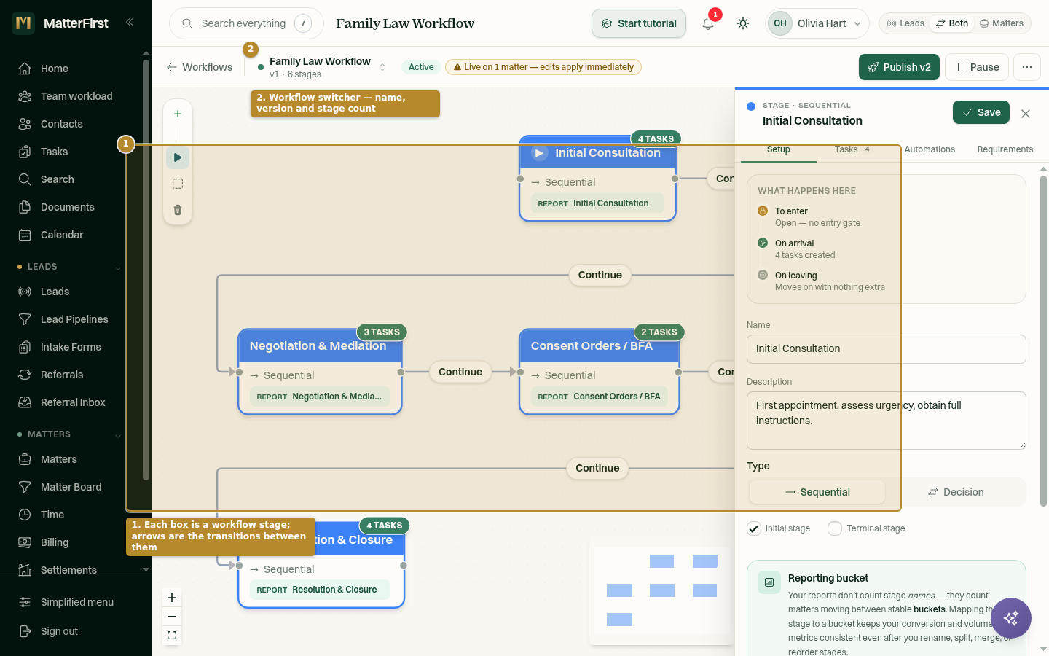Go back to Workflows

tap(200, 67)
